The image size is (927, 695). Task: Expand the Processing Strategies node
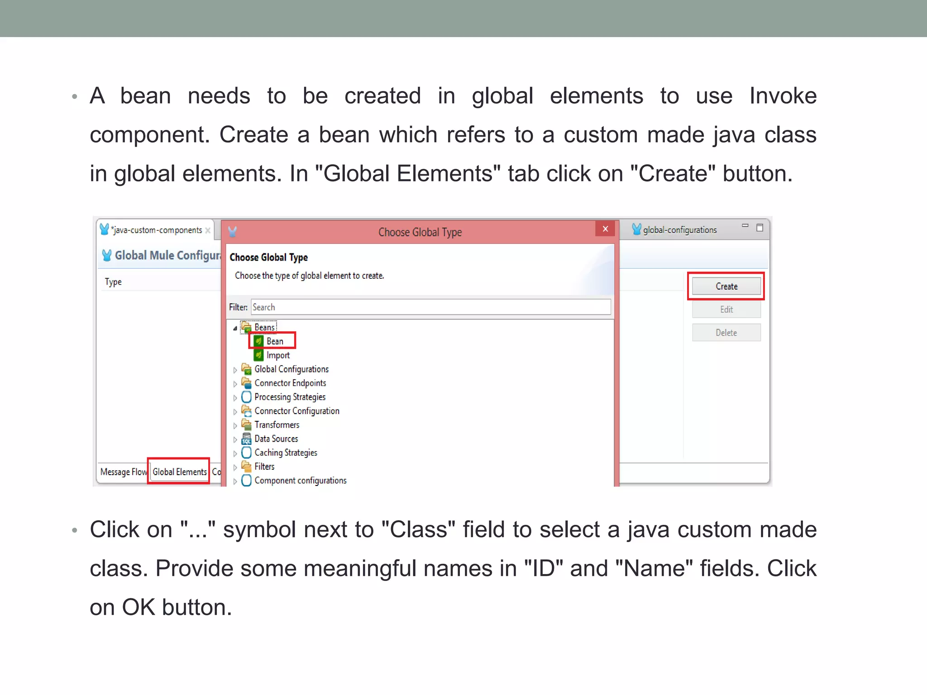(x=235, y=398)
